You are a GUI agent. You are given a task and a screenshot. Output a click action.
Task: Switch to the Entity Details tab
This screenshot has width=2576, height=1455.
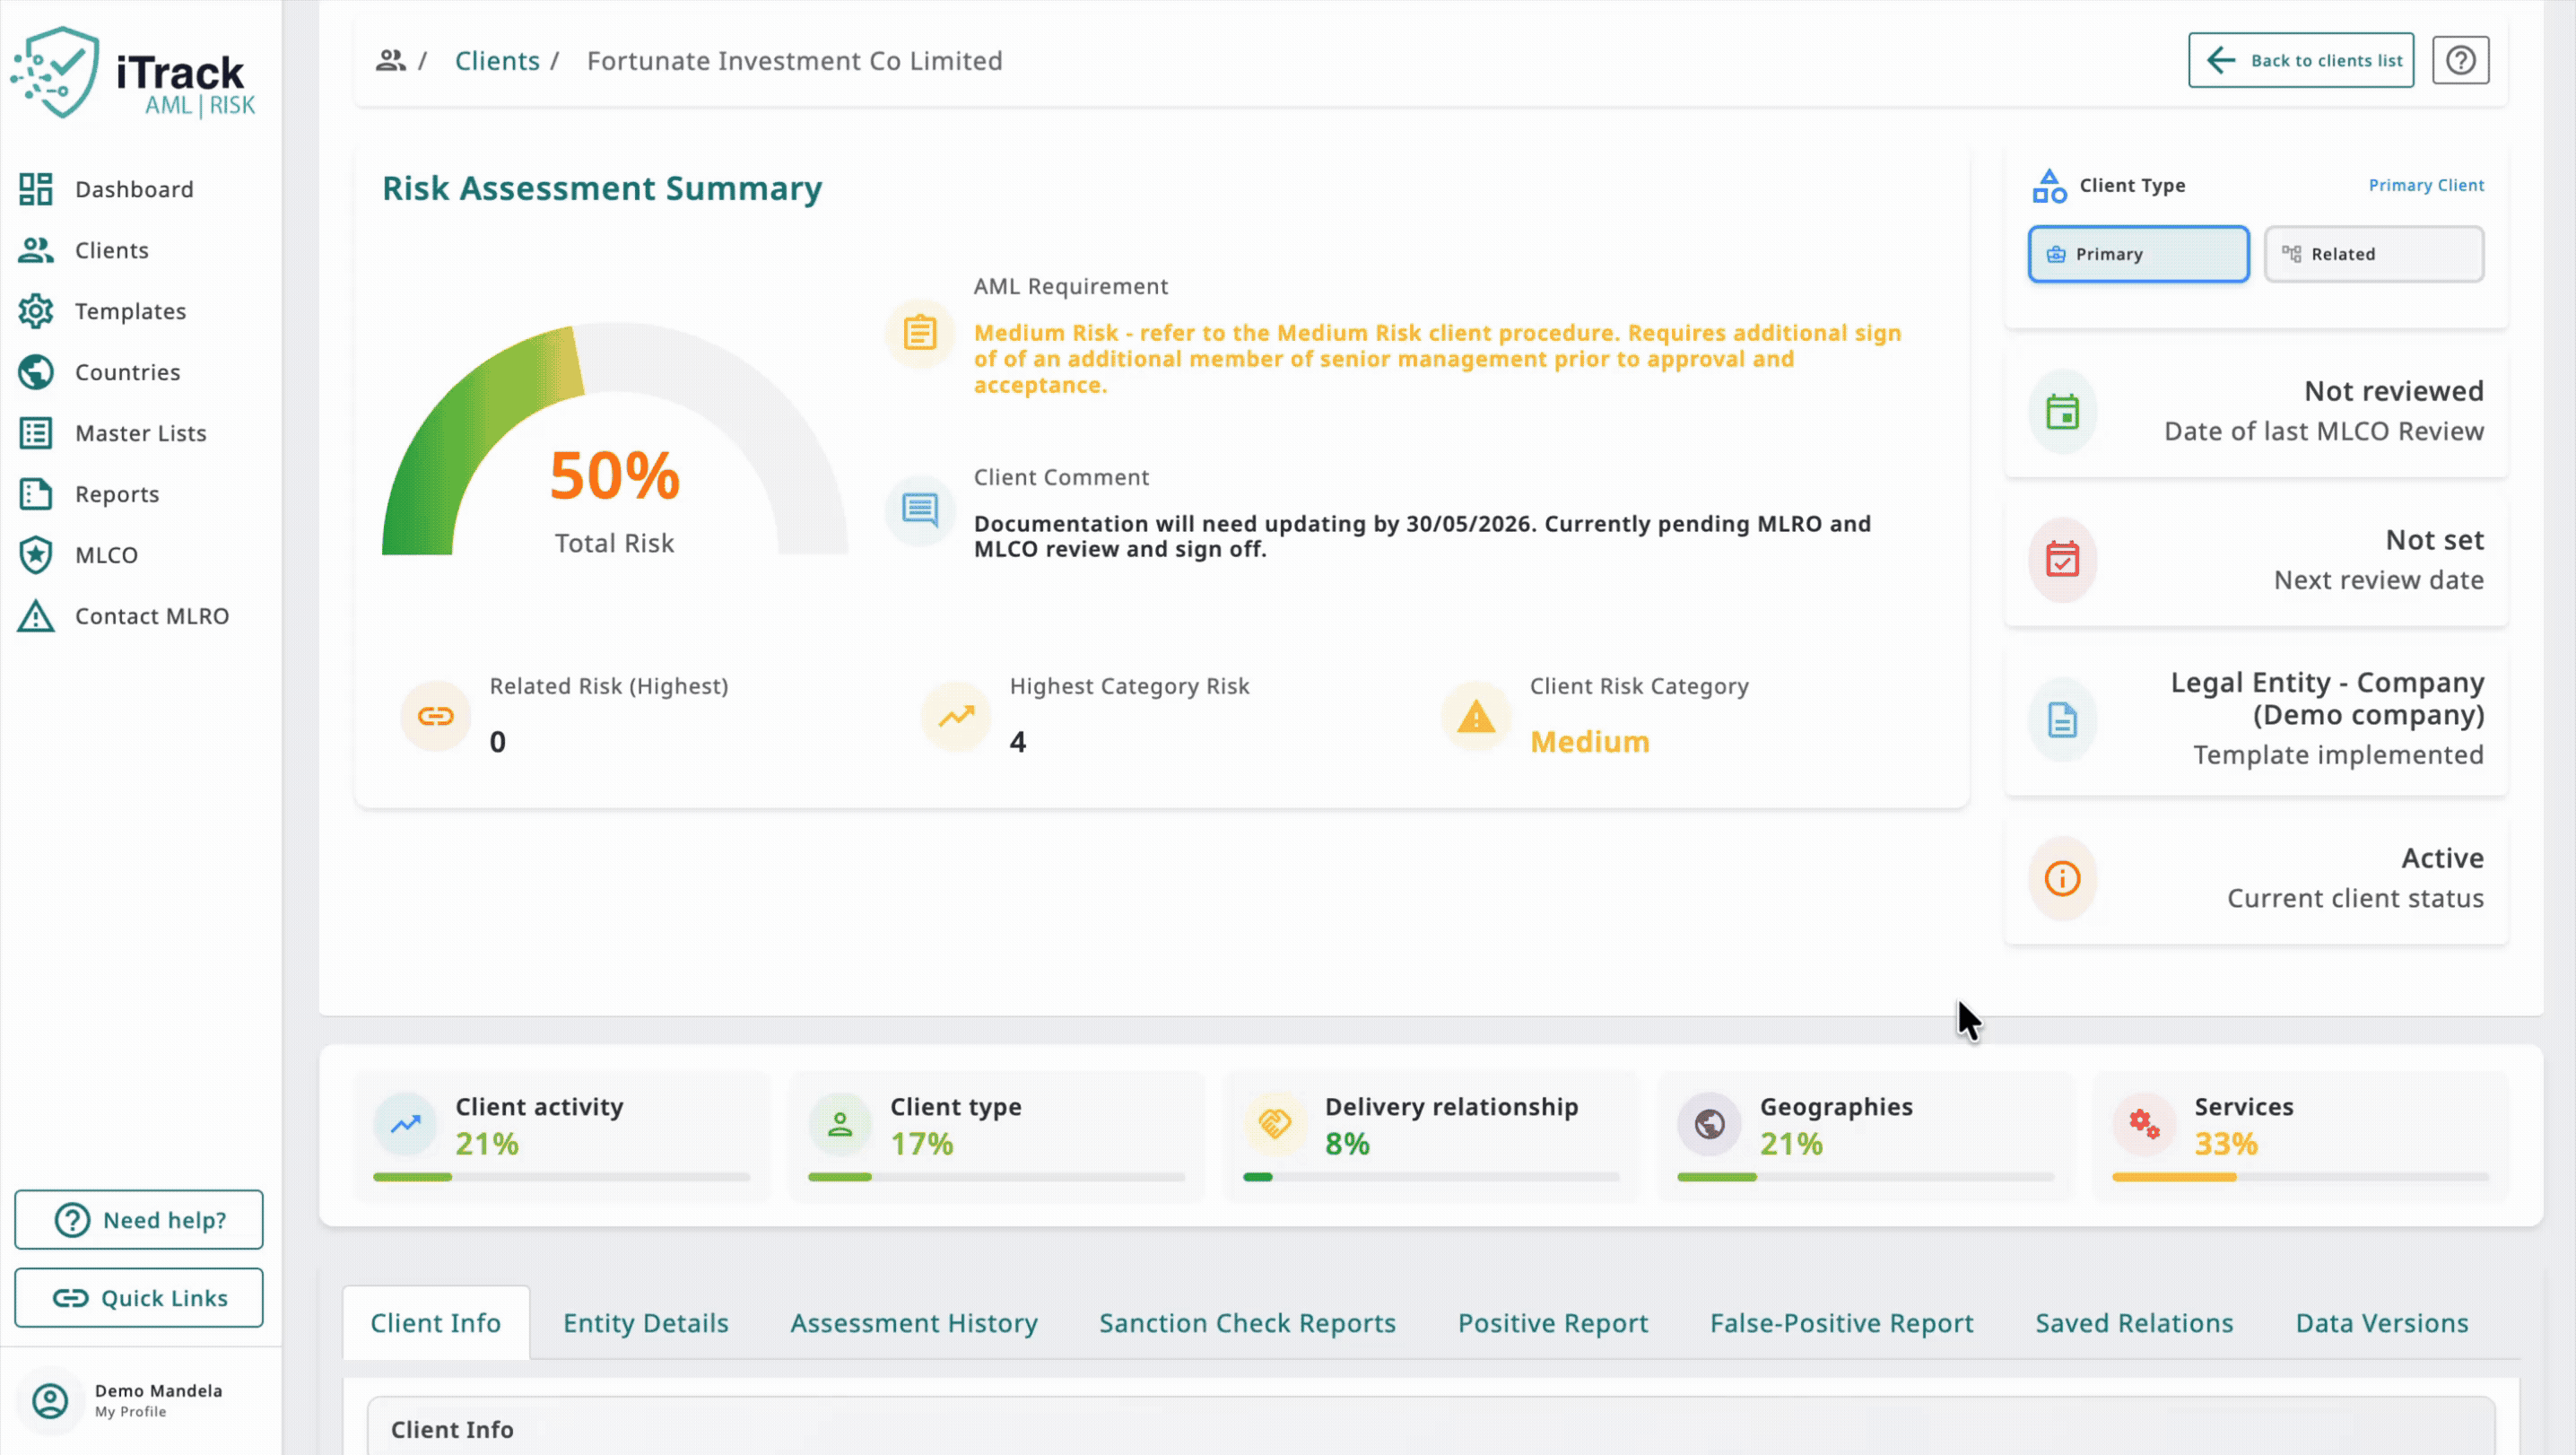coord(645,1322)
